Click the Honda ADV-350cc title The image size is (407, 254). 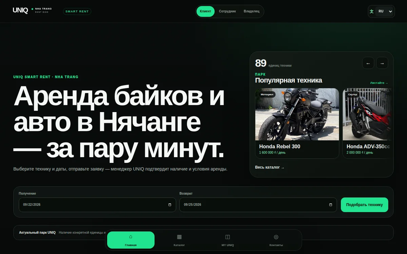[x=368, y=147]
